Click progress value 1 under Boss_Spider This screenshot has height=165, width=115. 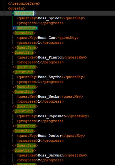(39, 23)
